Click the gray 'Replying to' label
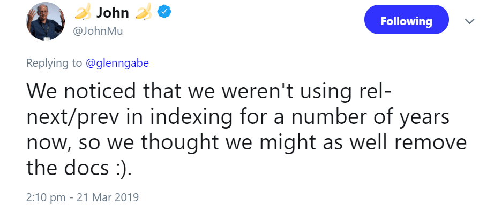This screenshot has width=494, height=206. 54,63
